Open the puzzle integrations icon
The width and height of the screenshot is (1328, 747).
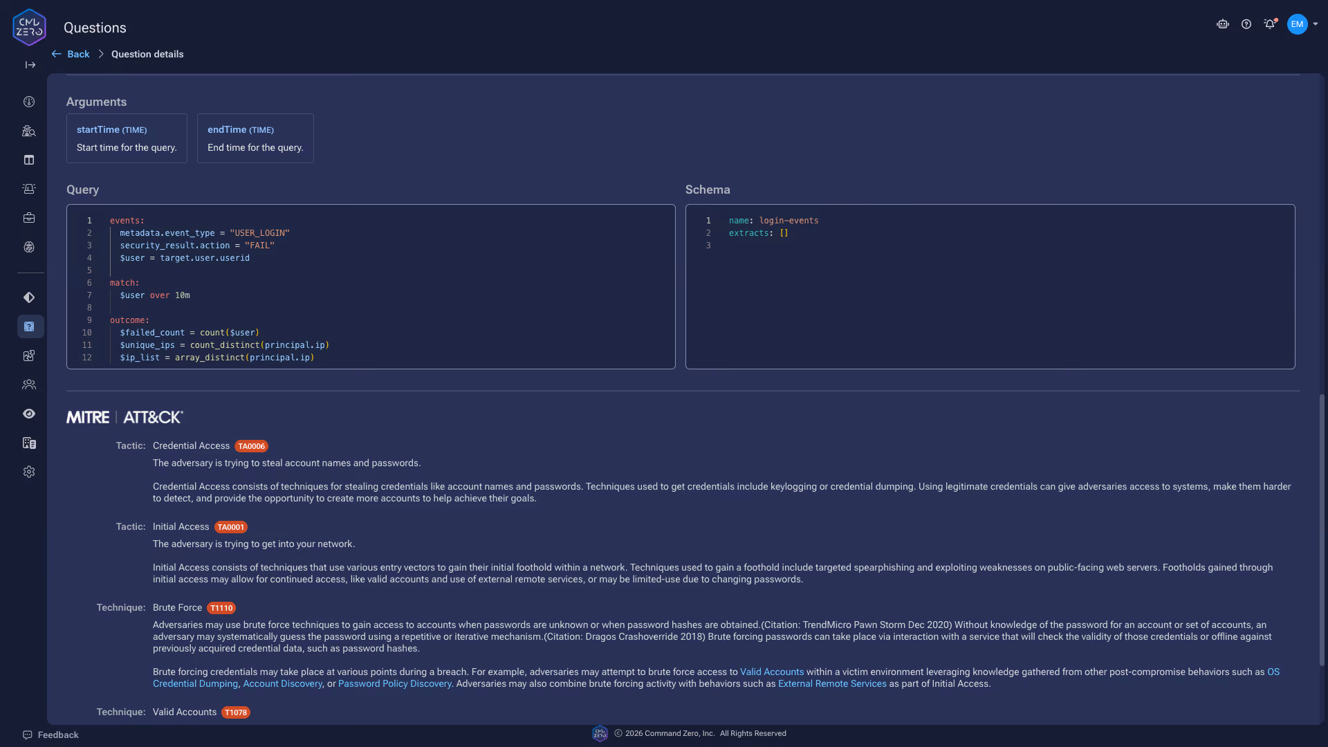click(29, 356)
